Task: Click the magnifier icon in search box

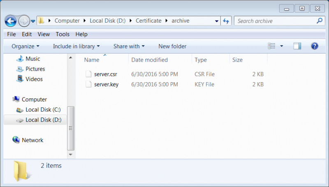Action: click(x=320, y=21)
